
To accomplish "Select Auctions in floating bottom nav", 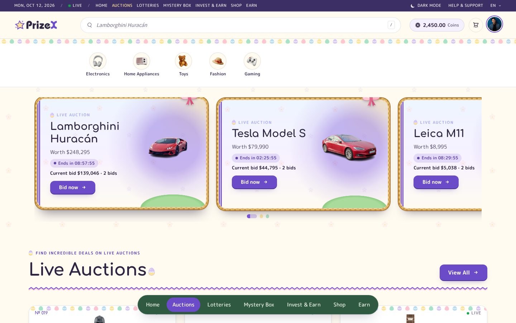I will [x=183, y=305].
